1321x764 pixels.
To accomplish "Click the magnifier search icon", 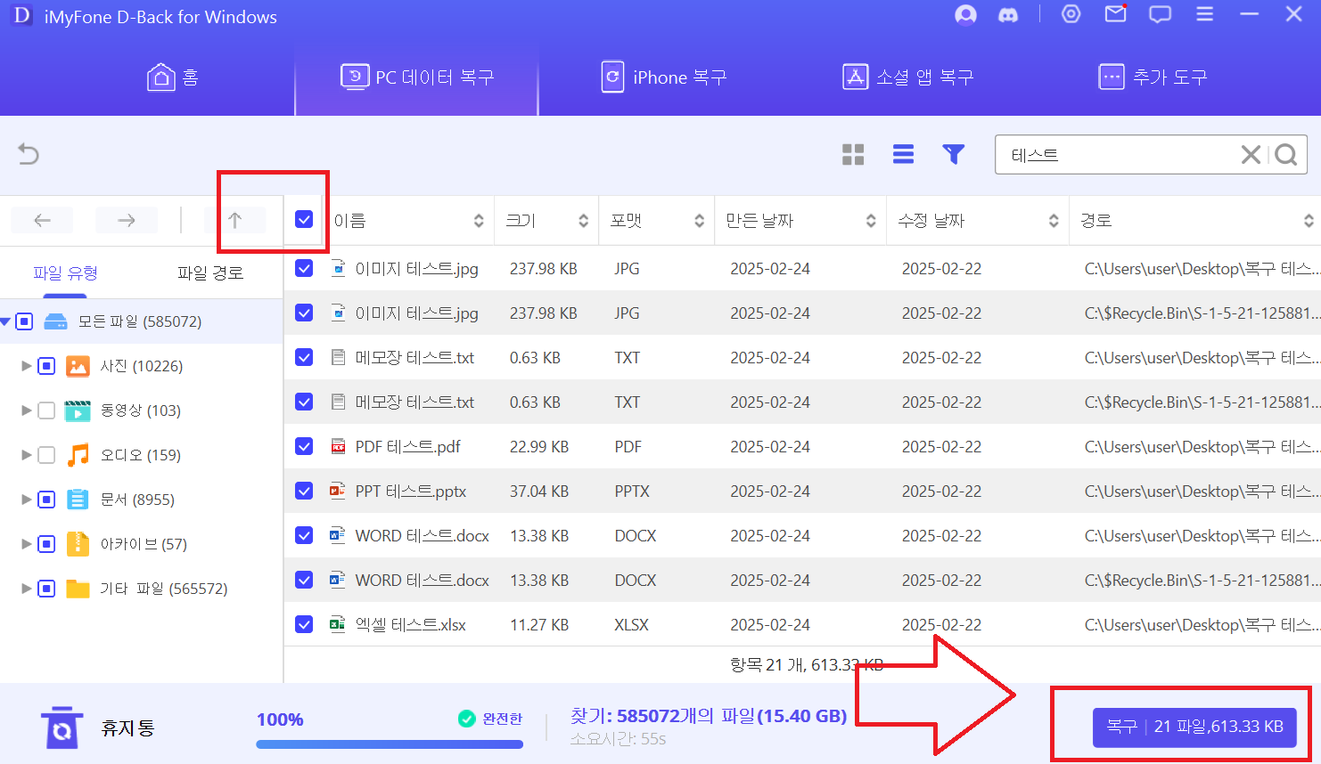I will point(1285,155).
